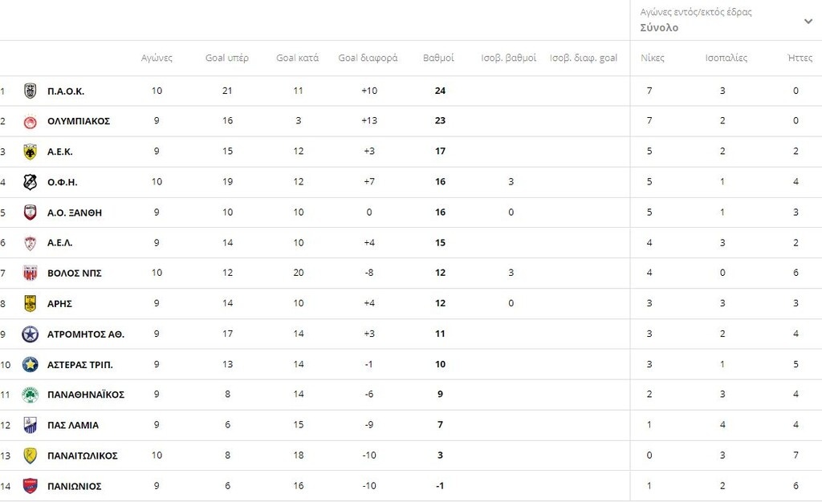The width and height of the screenshot is (822, 502).
Task: Sort table by Βαθμοί column header
Action: pyautogui.click(x=438, y=58)
